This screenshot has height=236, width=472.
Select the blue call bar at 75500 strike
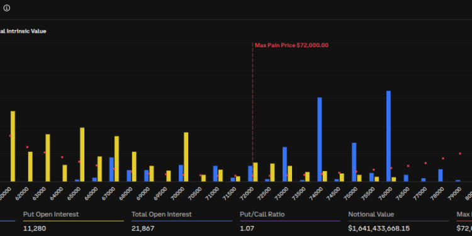click(x=371, y=177)
